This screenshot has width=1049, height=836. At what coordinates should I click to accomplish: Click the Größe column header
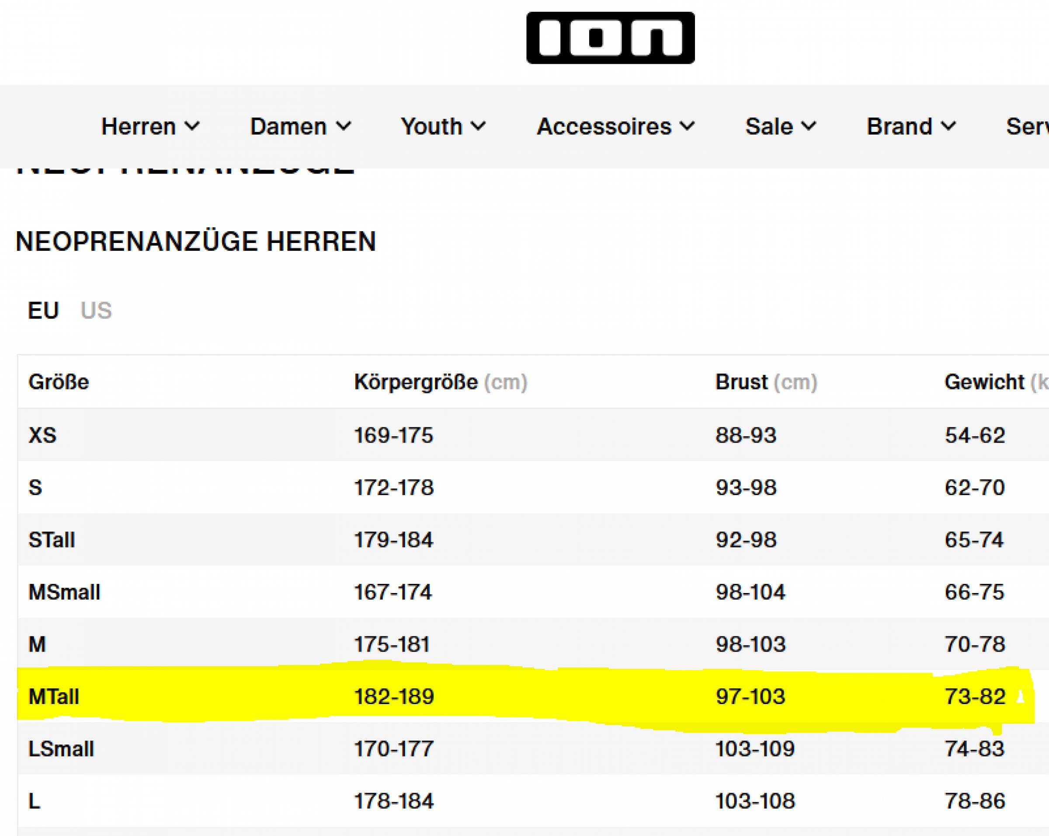point(59,382)
